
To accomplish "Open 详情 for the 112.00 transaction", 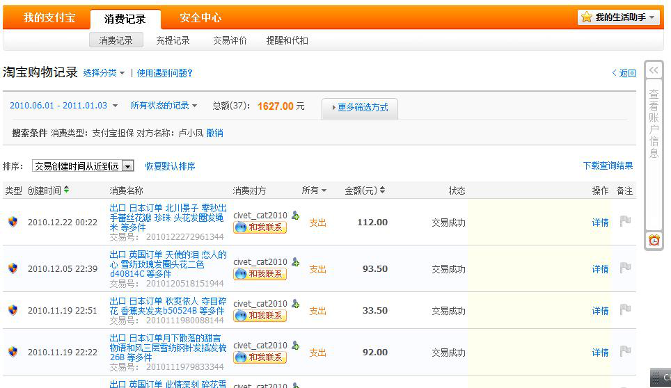I will click(600, 223).
